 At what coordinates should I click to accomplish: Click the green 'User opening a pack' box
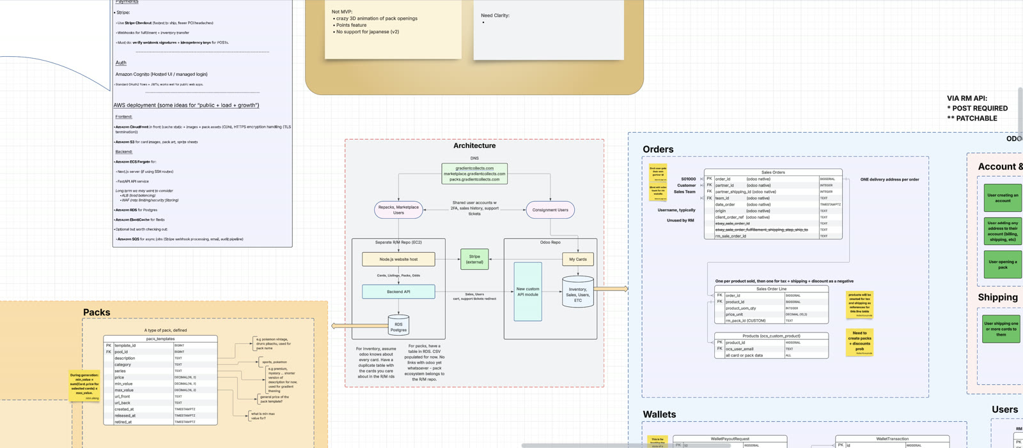(1003, 264)
